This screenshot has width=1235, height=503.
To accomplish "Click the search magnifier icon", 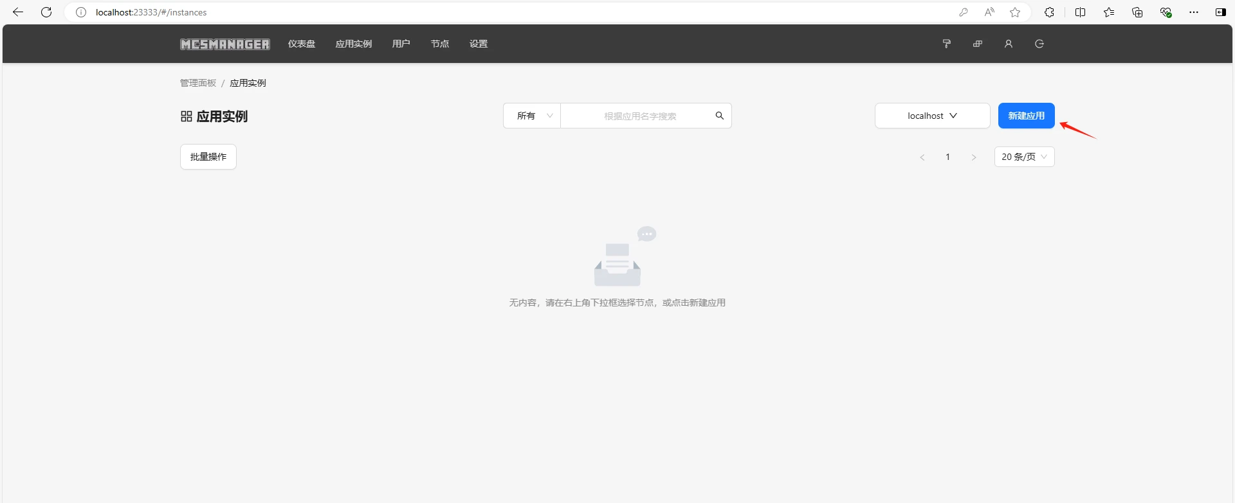I will coord(719,116).
